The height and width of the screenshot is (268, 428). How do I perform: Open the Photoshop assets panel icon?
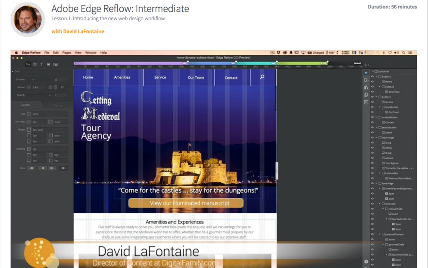366,102
